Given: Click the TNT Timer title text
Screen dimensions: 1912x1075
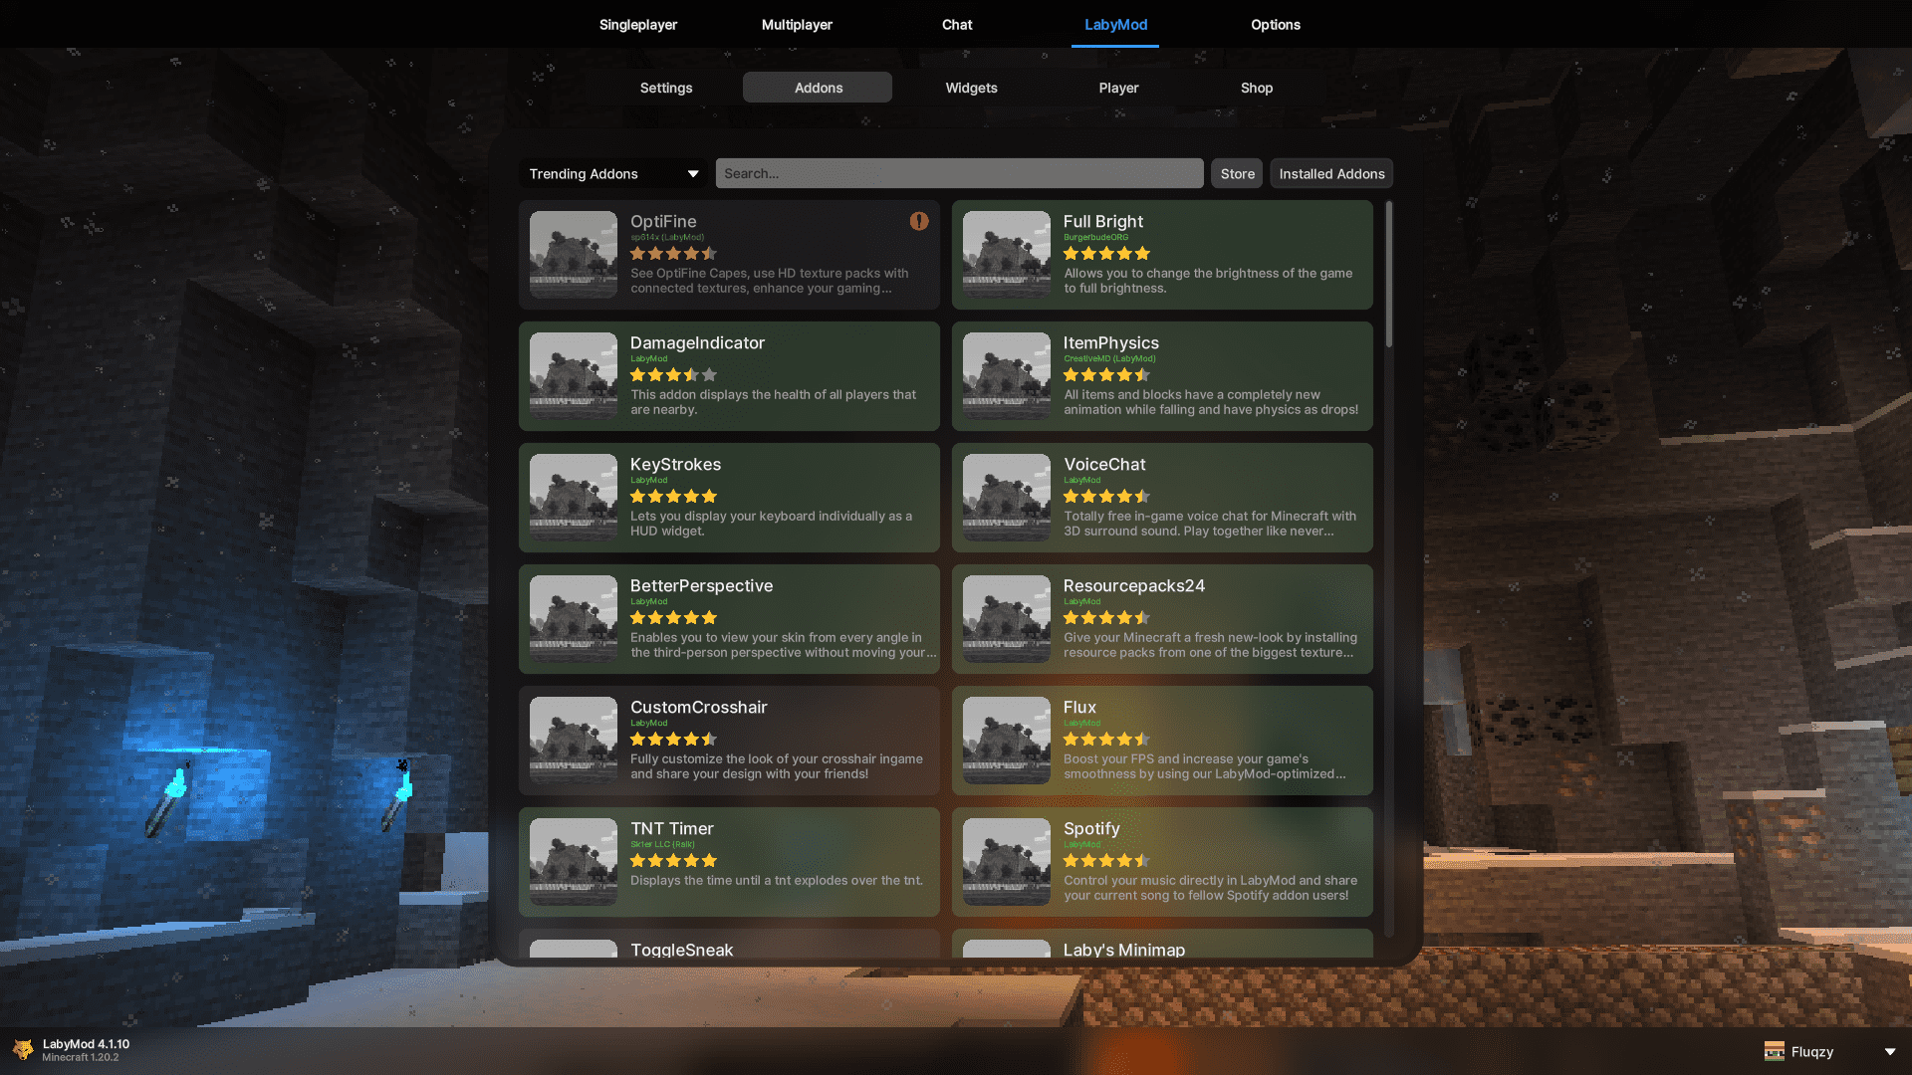Looking at the screenshot, I should 671,828.
